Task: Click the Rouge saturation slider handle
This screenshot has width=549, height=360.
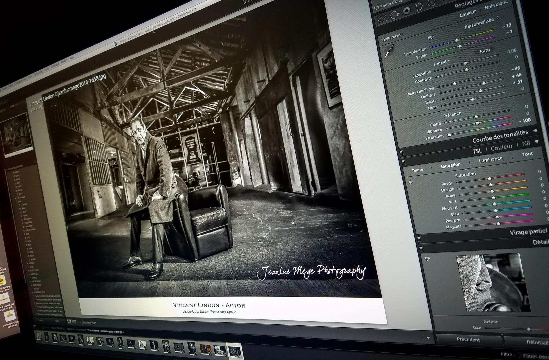Action: click(x=489, y=179)
